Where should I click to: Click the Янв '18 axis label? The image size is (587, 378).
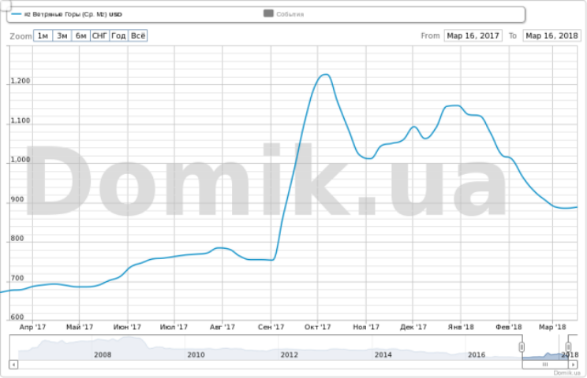pyautogui.click(x=461, y=327)
